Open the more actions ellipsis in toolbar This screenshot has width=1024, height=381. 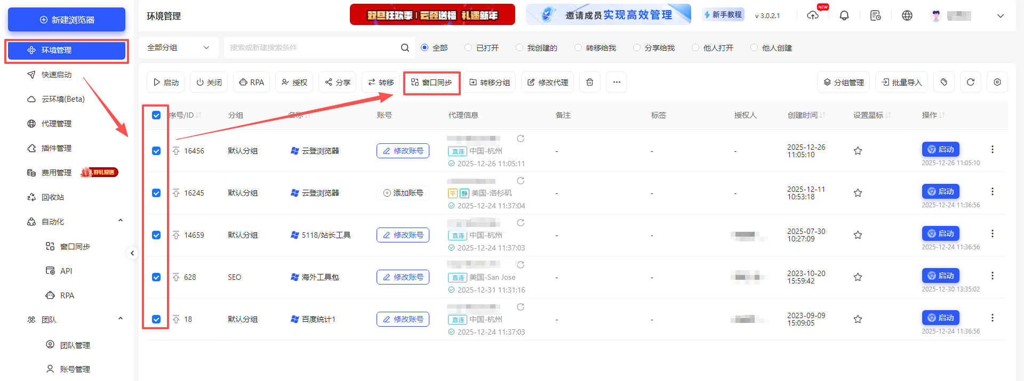617,82
